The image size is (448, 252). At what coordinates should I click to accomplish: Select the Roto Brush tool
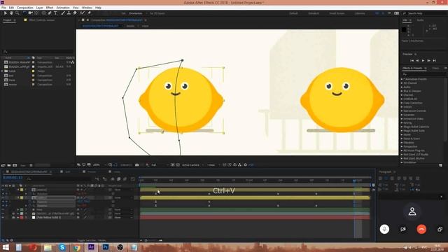coord(83,13)
